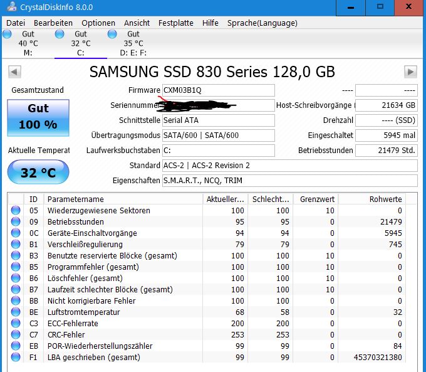Click the Parametername column header
426x372 pixels.
pos(123,199)
